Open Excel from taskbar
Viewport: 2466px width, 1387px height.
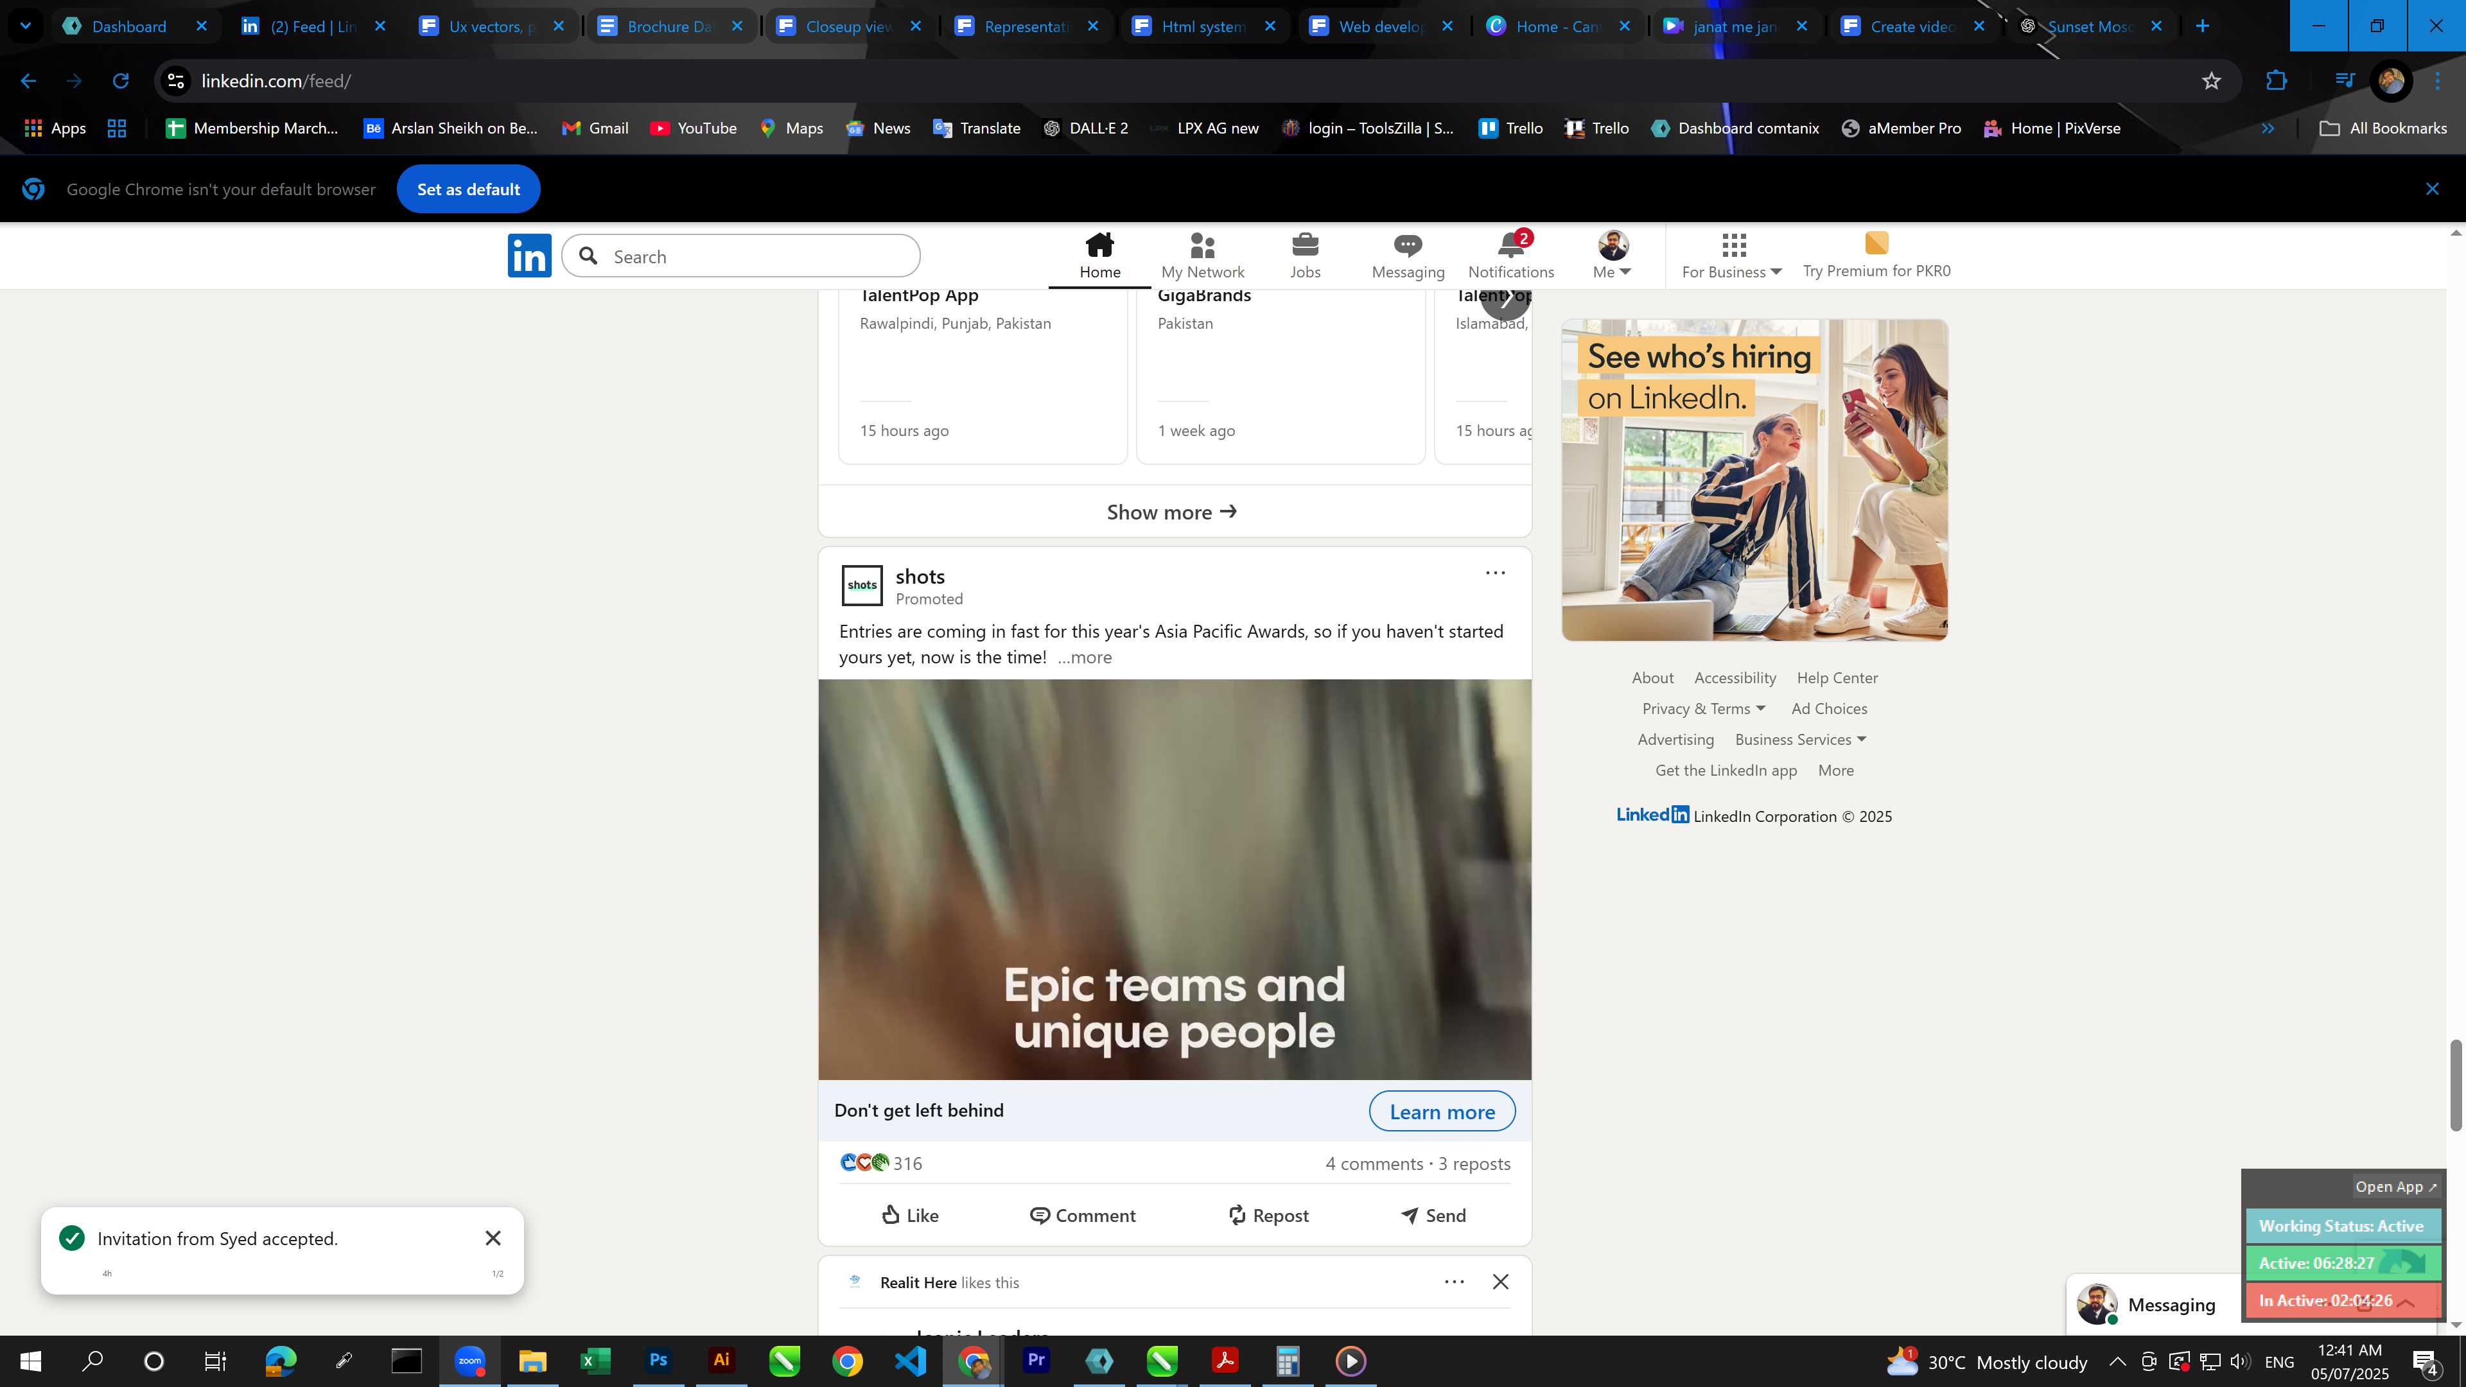[x=595, y=1360]
